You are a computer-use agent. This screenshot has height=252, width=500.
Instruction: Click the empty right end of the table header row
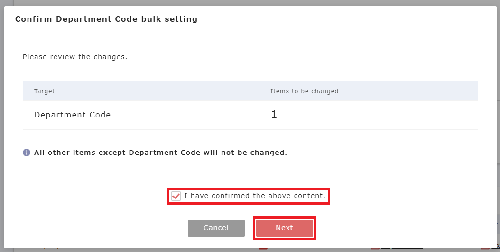tap(427, 91)
